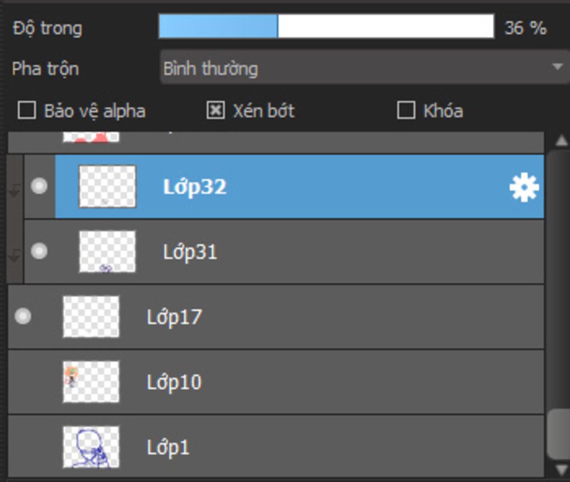Click the layer list scroll up arrow
The image size is (570, 482).
click(x=561, y=141)
